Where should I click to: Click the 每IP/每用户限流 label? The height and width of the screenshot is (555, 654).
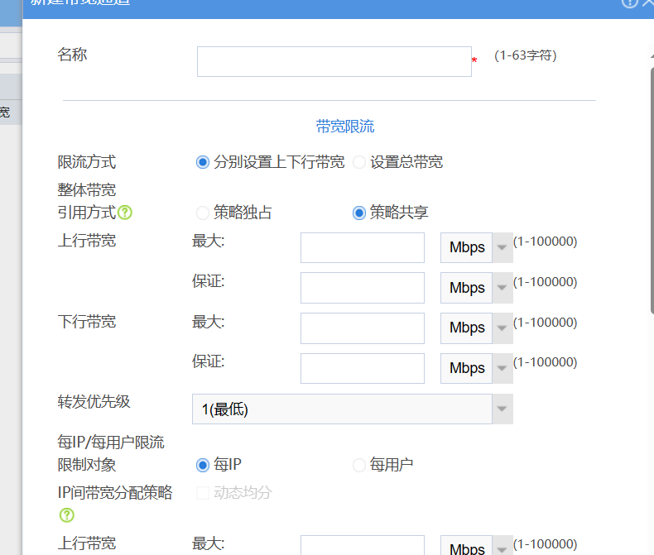pos(111,442)
